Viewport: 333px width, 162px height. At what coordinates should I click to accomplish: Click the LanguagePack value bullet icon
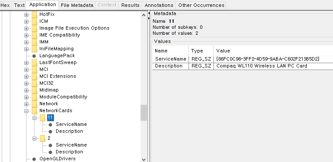point(34,56)
